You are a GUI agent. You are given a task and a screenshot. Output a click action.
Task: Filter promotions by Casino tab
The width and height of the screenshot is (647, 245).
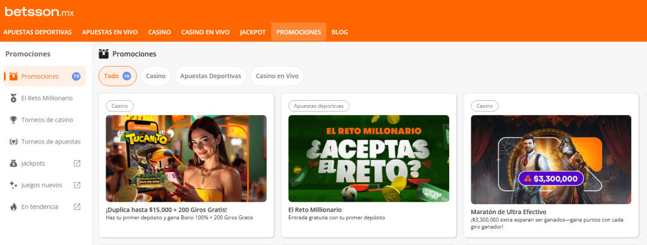coord(155,76)
